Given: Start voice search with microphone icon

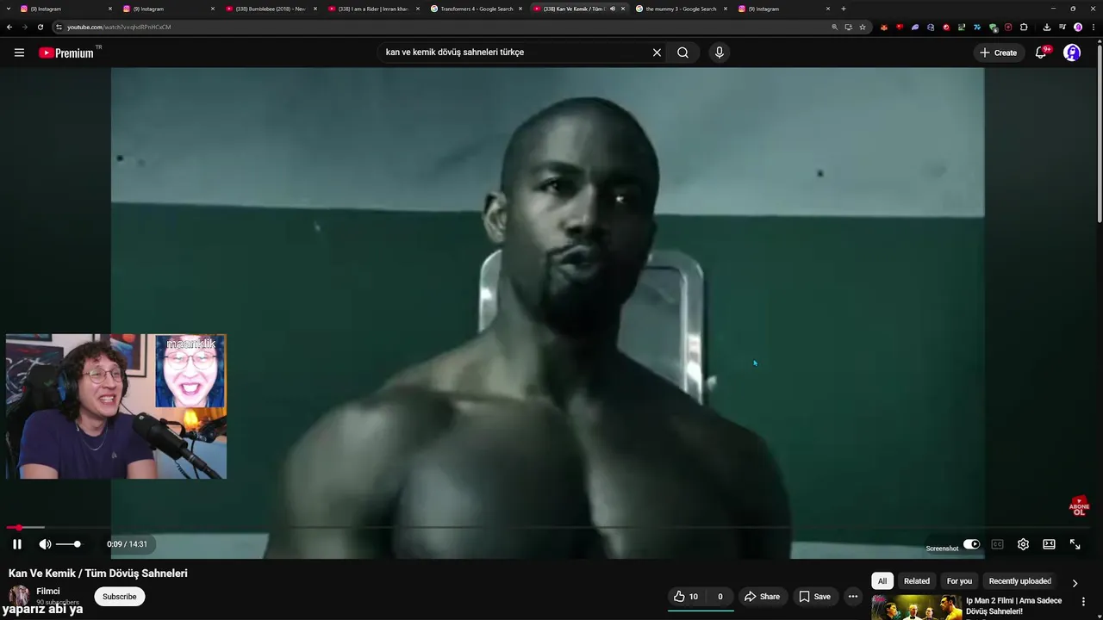Looking at the screenshot, I should (x=720, y=53).
